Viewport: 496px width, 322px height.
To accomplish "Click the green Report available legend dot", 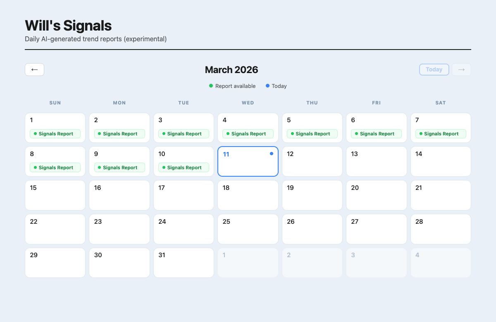I will [x=211, y=86].
